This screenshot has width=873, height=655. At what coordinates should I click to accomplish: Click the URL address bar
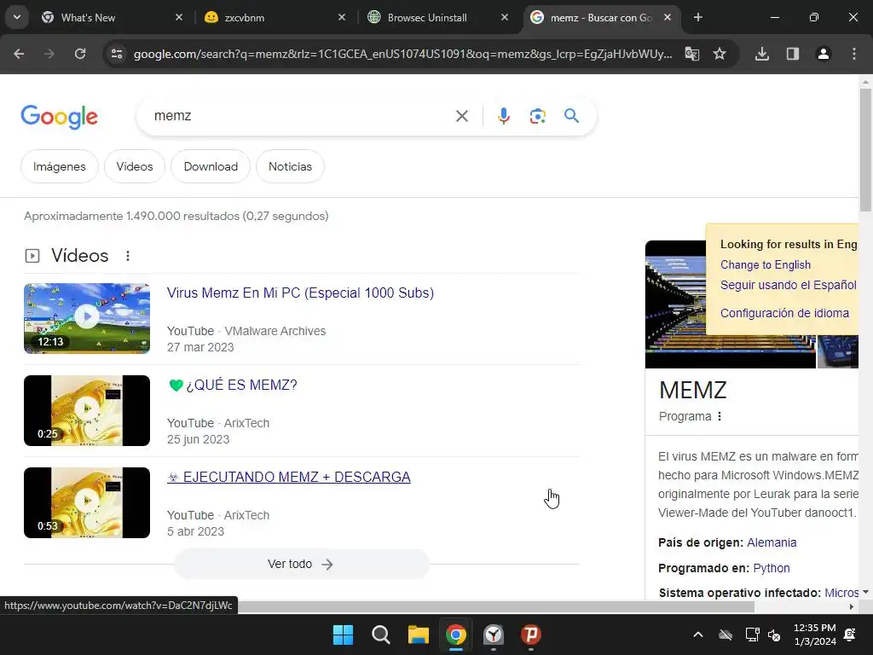[402, 54]
